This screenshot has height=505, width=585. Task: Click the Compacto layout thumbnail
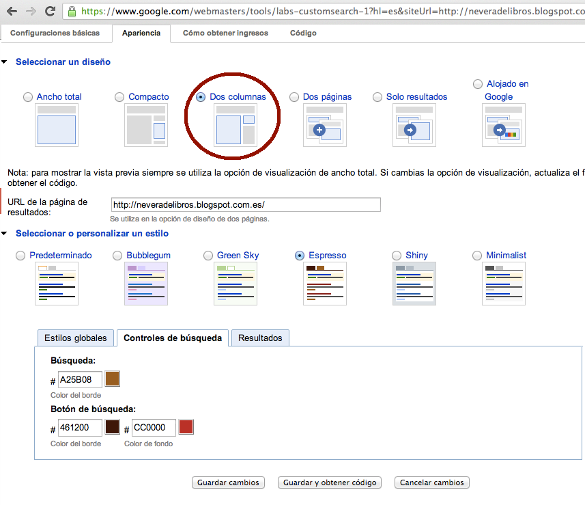point(146,125)
